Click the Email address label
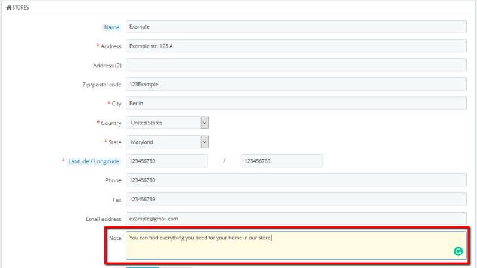 (103, 219)
